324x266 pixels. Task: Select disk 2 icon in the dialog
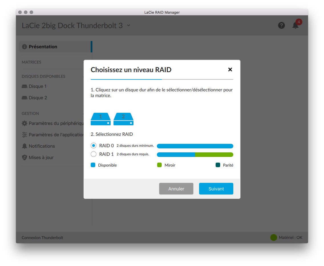coord(123,119)
